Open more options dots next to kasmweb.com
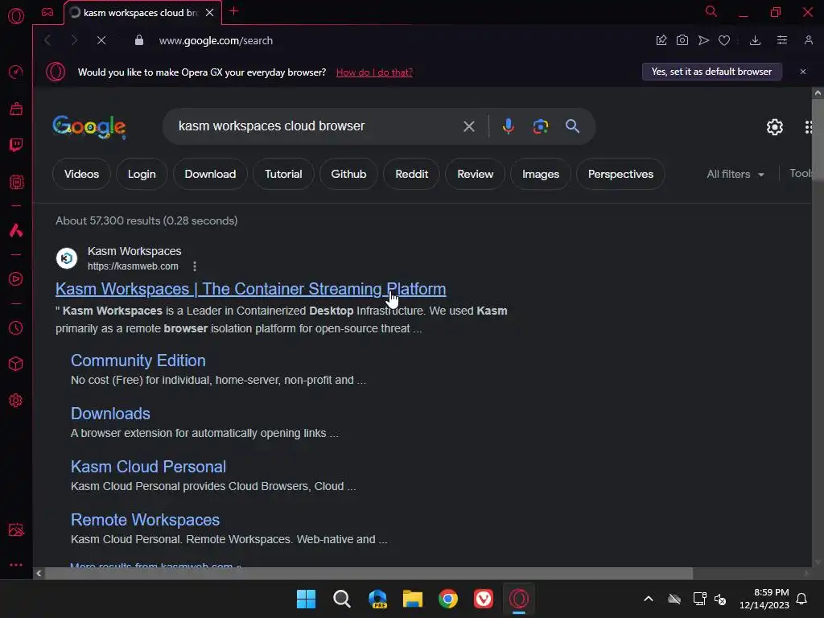 point(195,266)
